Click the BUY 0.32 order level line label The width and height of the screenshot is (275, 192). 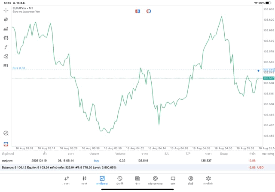tap(19, 68)
